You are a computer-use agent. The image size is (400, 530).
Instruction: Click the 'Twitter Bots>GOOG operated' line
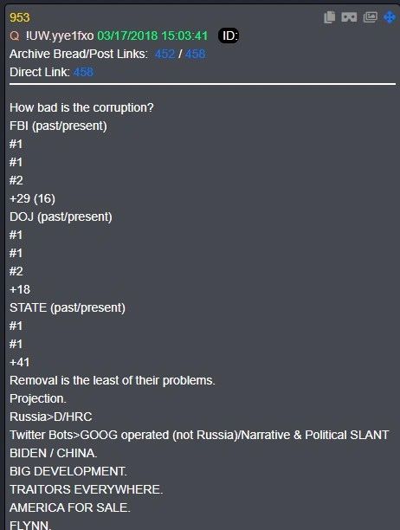click(199, 435)
